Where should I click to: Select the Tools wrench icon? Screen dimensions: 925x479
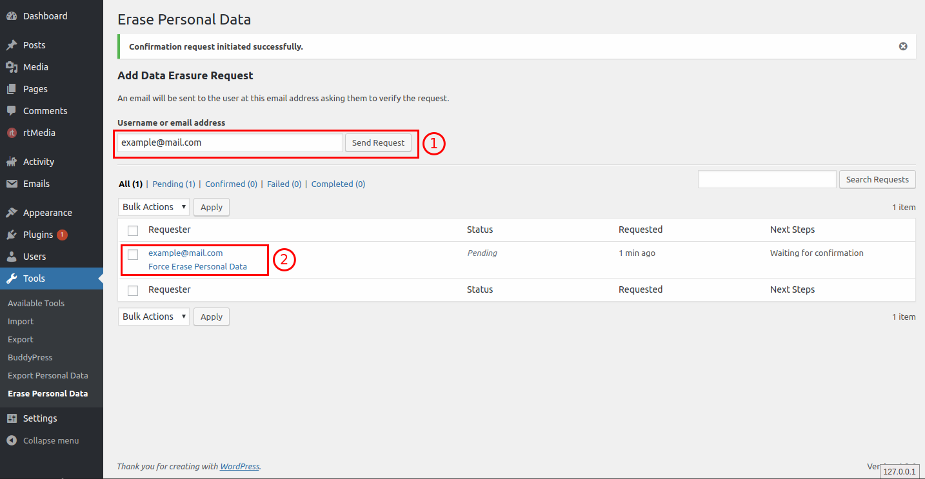pyautogui.click(x=11, y=278)
